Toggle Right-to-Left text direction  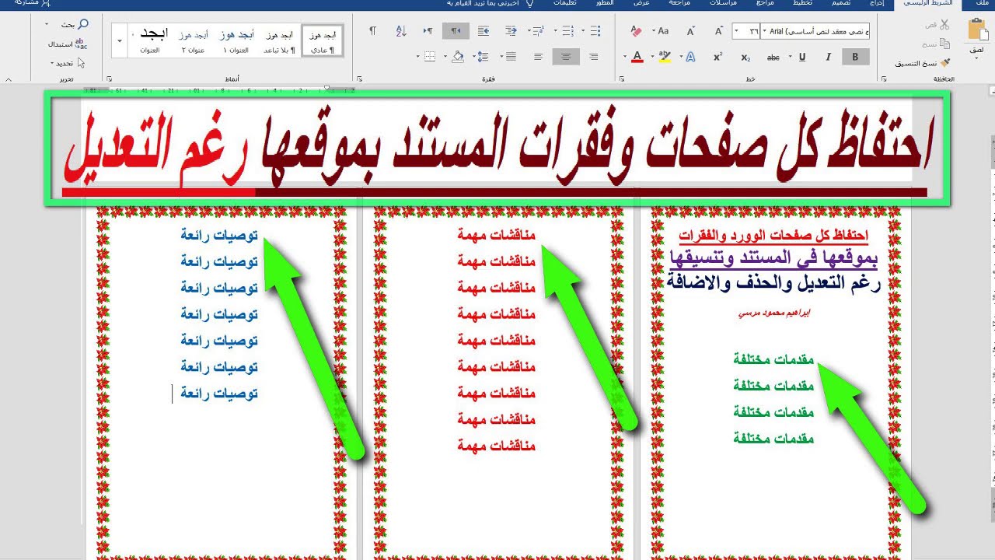click(x=456, y=31)
